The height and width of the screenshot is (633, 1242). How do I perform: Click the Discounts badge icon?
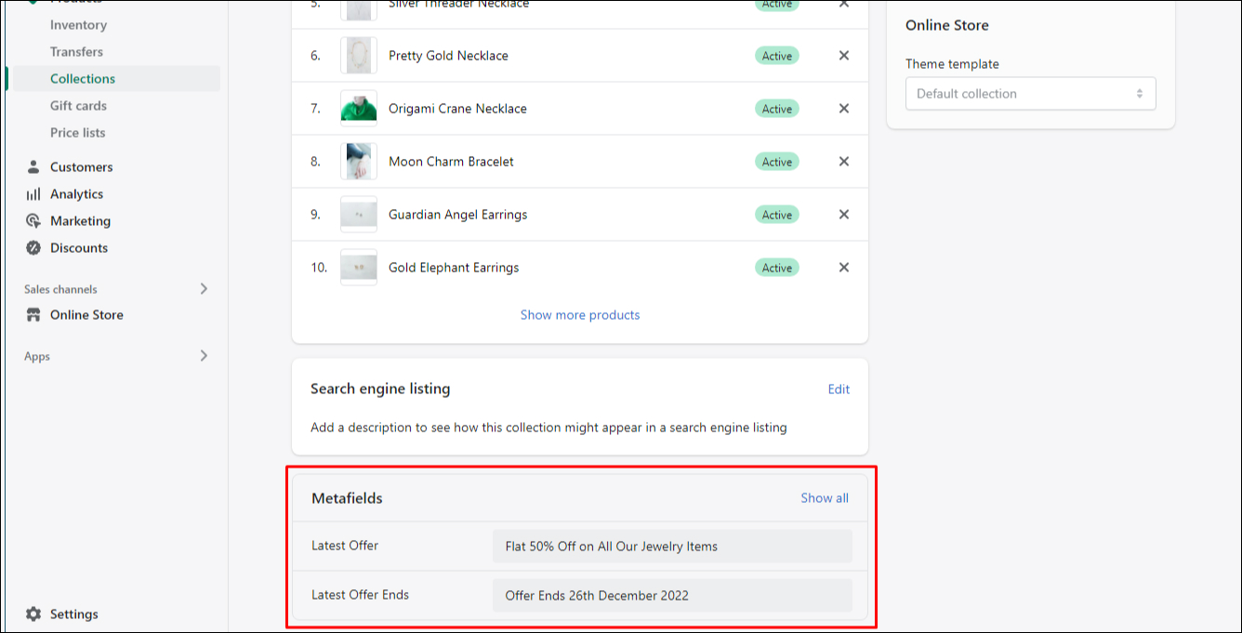coord(33,248)
